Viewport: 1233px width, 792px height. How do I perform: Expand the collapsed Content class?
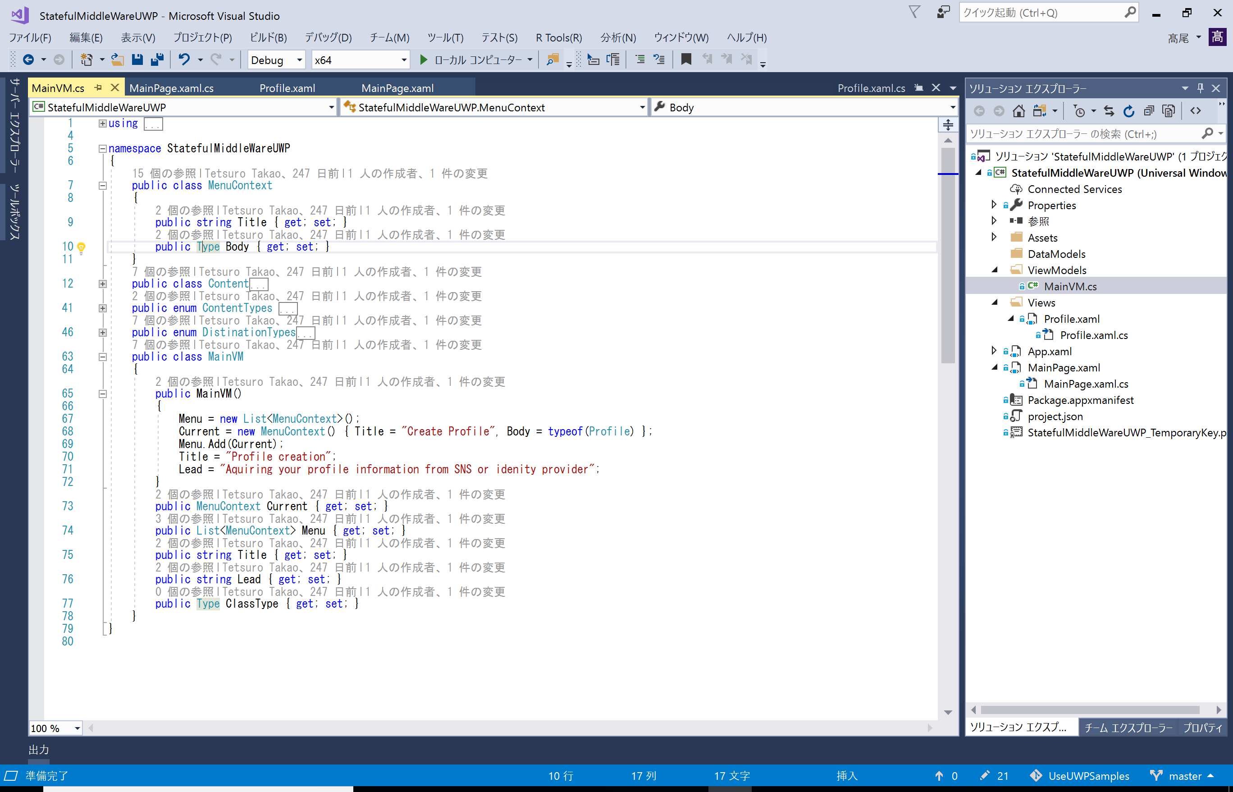coord(102,284)
